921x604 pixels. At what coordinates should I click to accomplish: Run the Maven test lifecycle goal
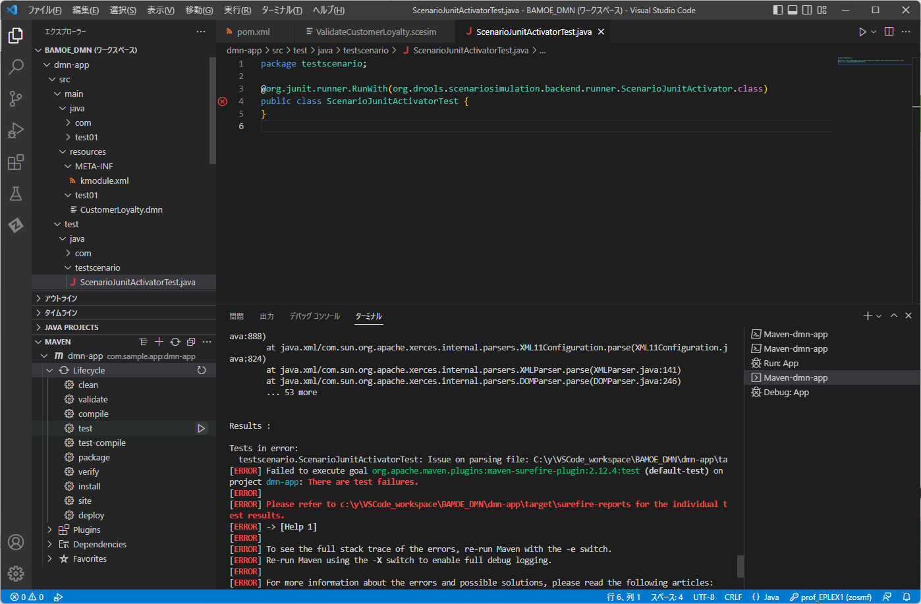pyautogui.click(x=202, y=429)
